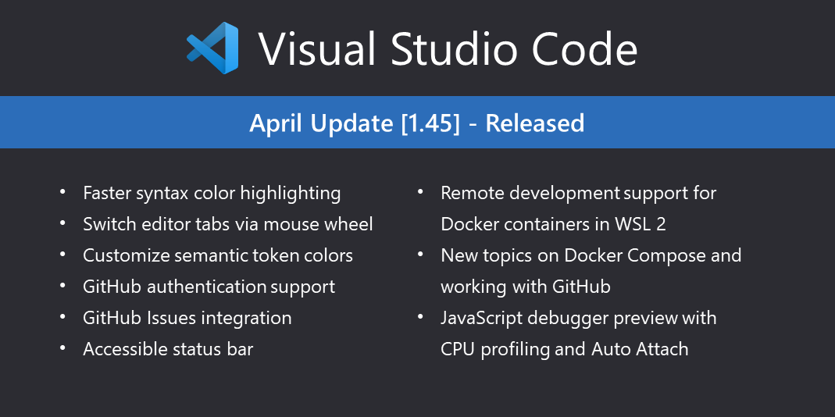This screenshot has height=417, width=835.
Task: Click "CPU profiling and Auto Attach" line
Action: [565, 349]
